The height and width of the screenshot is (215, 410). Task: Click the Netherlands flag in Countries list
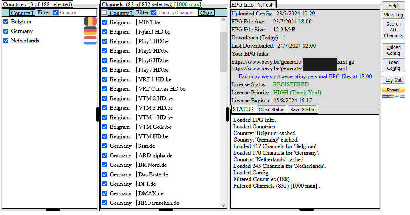pos(90,40)
